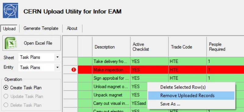244x112 pixels.
Task: Click People Required value in the Sign approbal row
Action: tap(225, 78)
